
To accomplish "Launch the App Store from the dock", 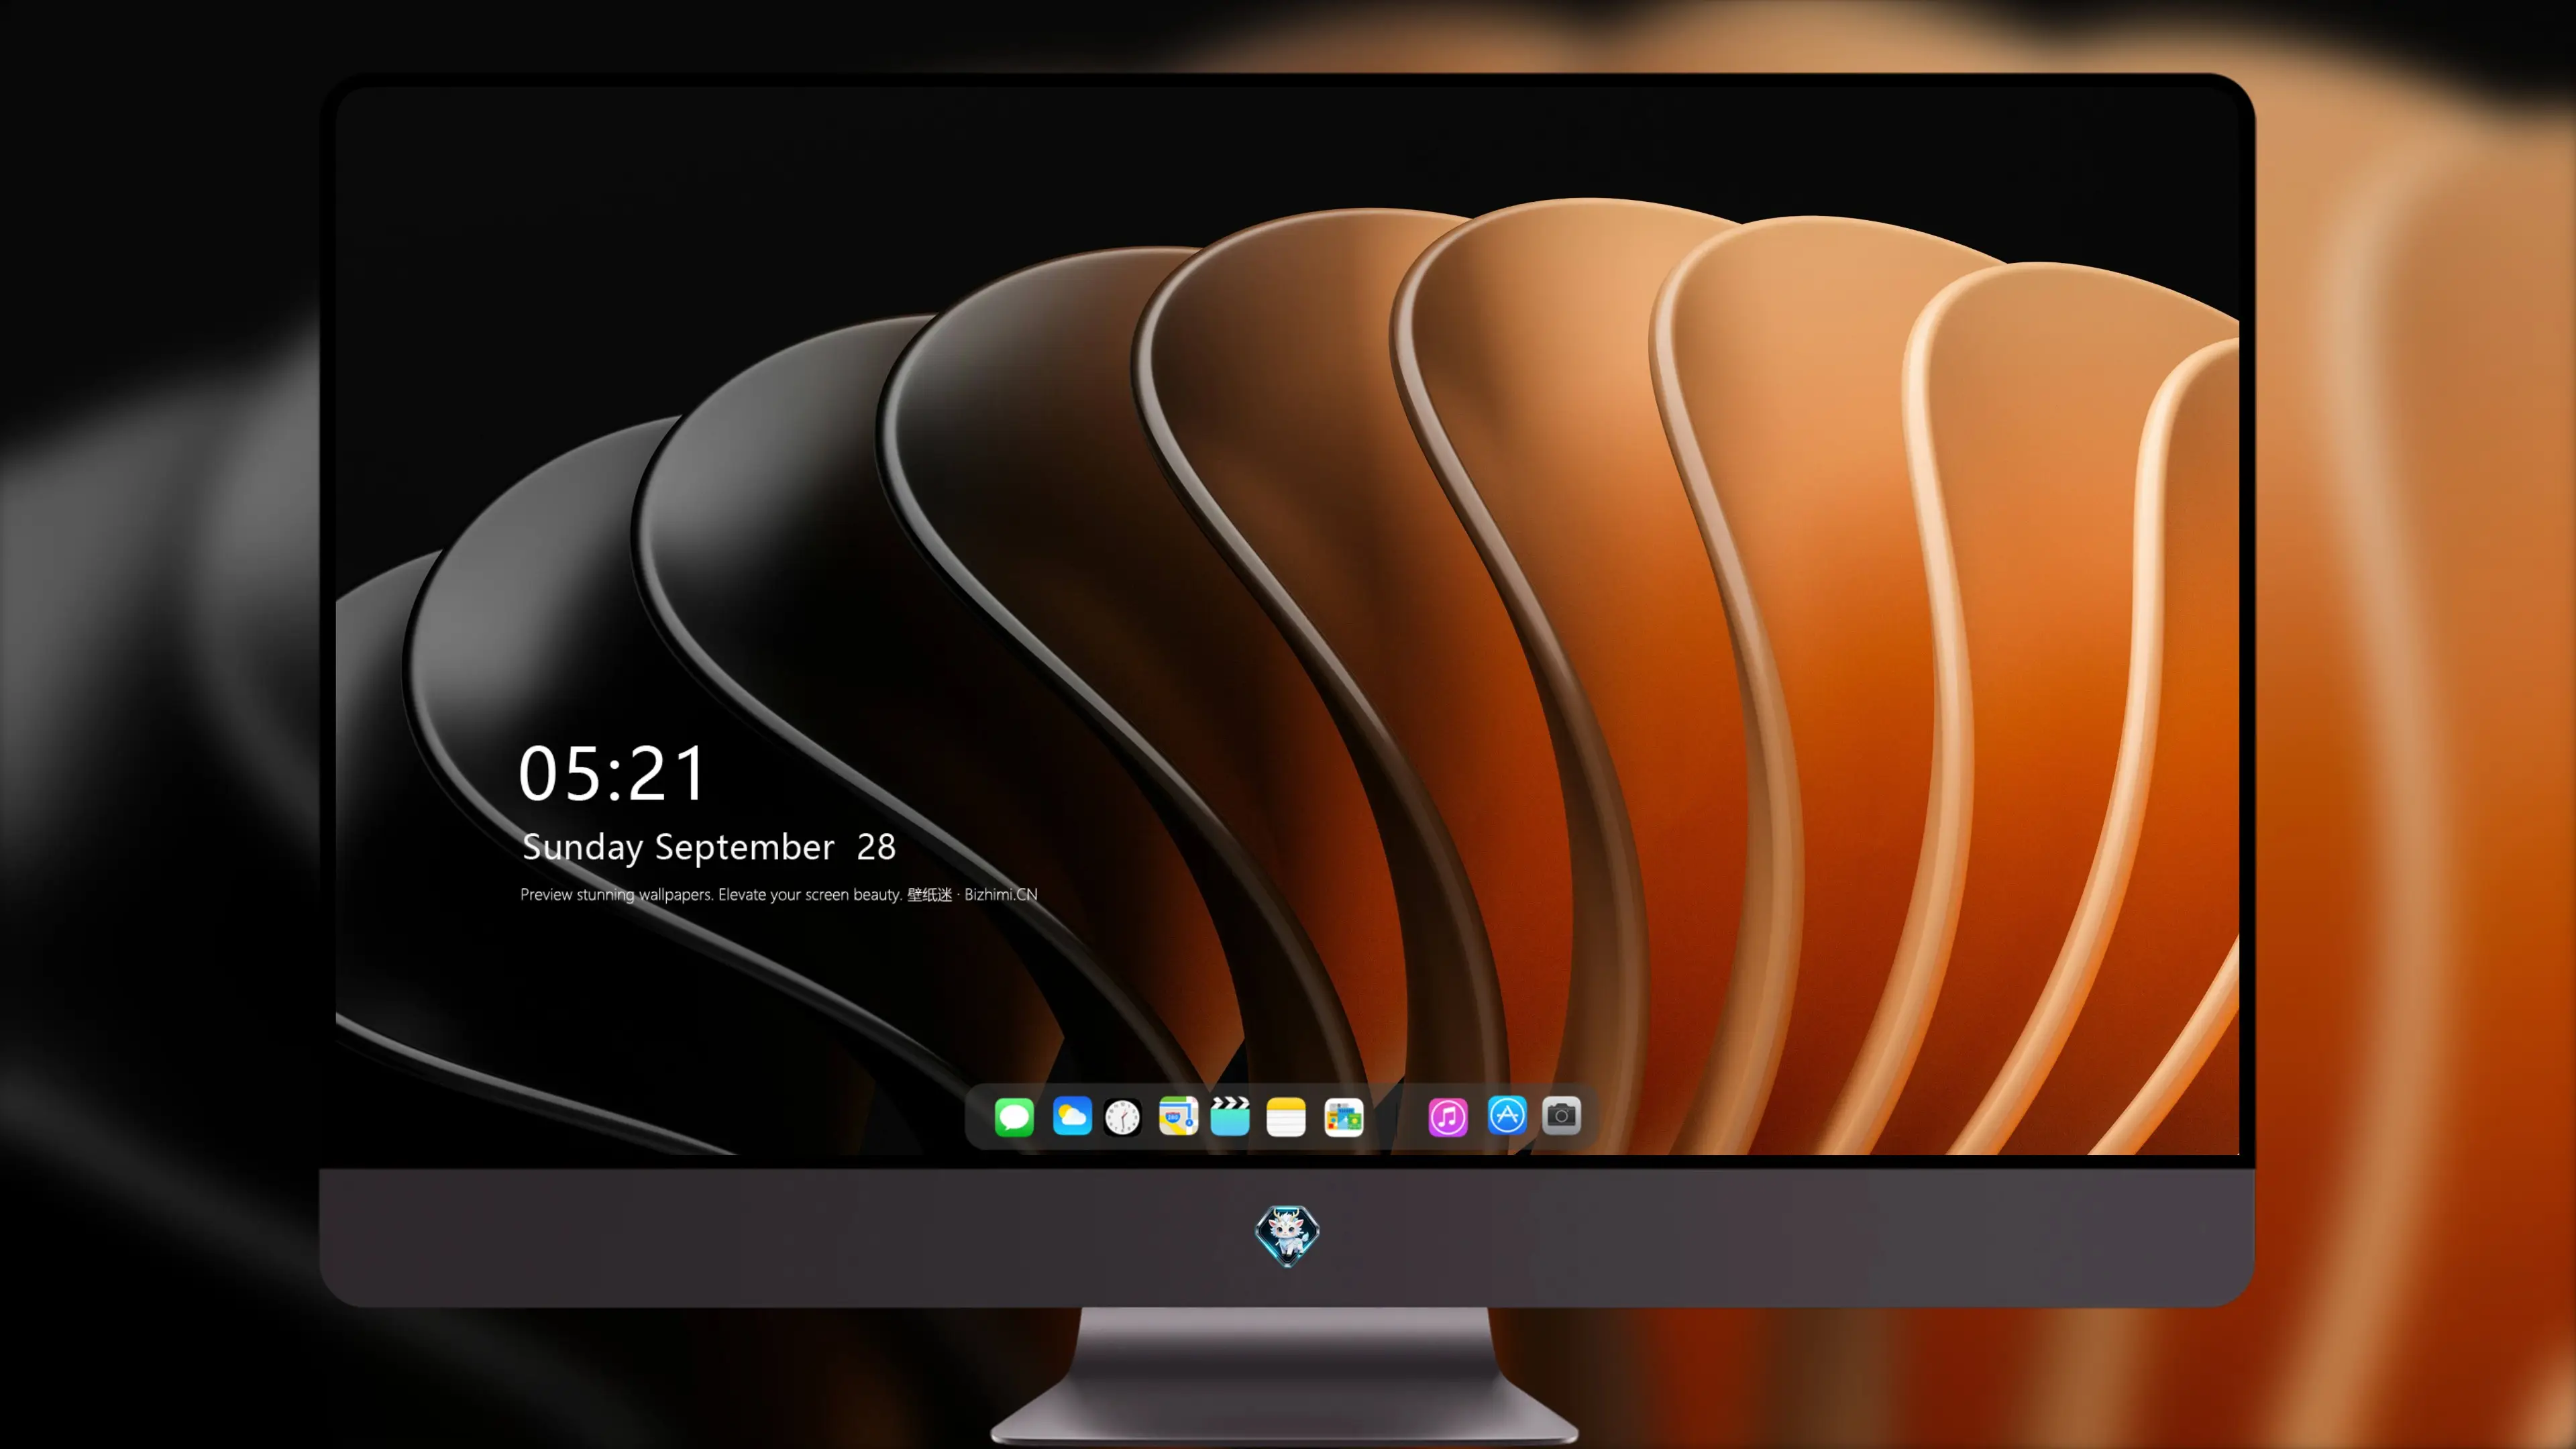I will point(1506,1115).
